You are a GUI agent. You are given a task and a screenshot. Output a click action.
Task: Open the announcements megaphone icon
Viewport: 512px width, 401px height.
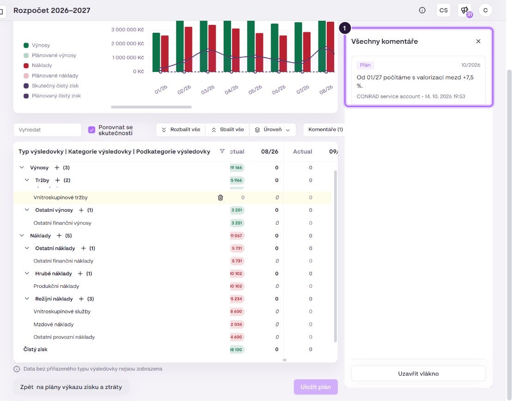point(464,10)
